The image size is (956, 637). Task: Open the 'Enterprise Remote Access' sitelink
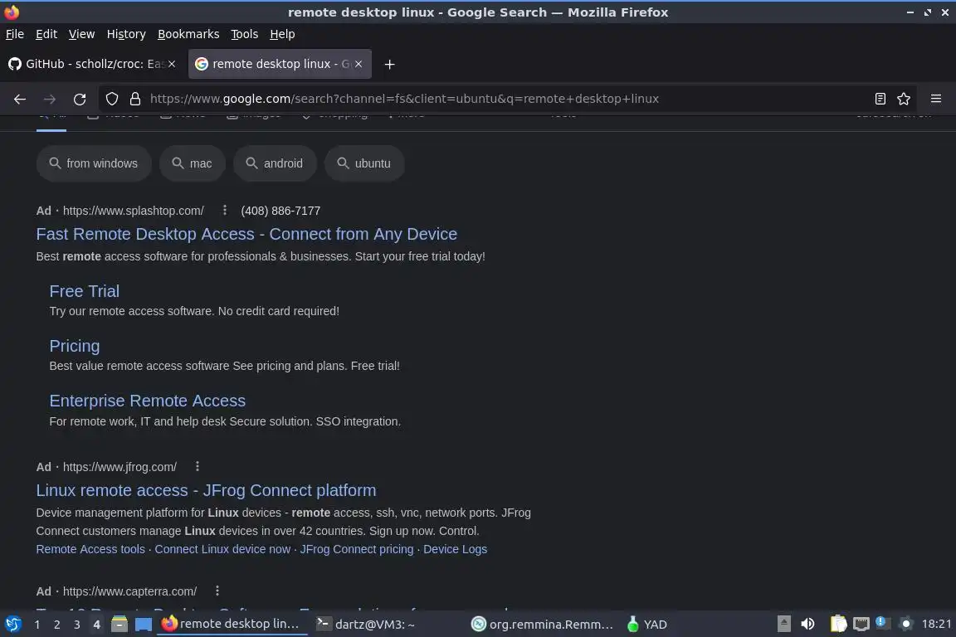148,401
